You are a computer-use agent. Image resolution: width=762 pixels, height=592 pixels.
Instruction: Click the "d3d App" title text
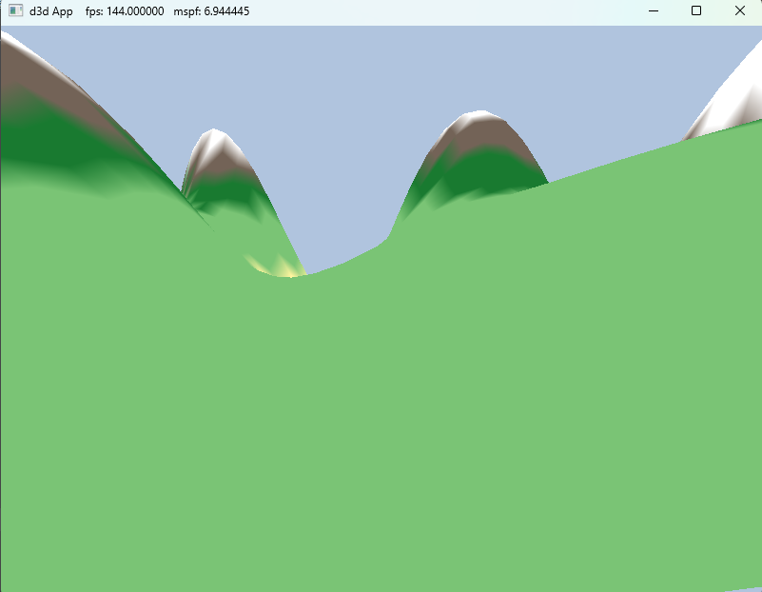(x=51, y=11)
